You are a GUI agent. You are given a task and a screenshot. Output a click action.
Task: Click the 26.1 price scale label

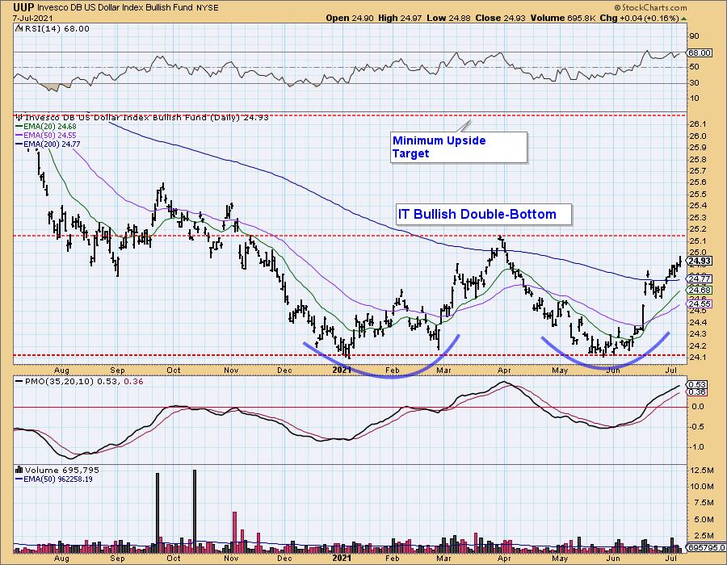(x=698, y=124)
